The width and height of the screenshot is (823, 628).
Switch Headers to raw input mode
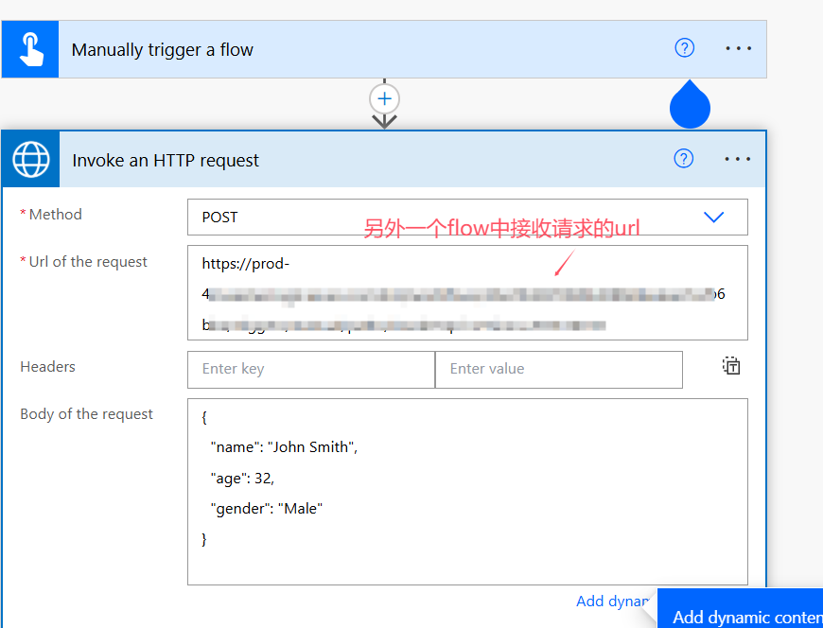(730, 364)
